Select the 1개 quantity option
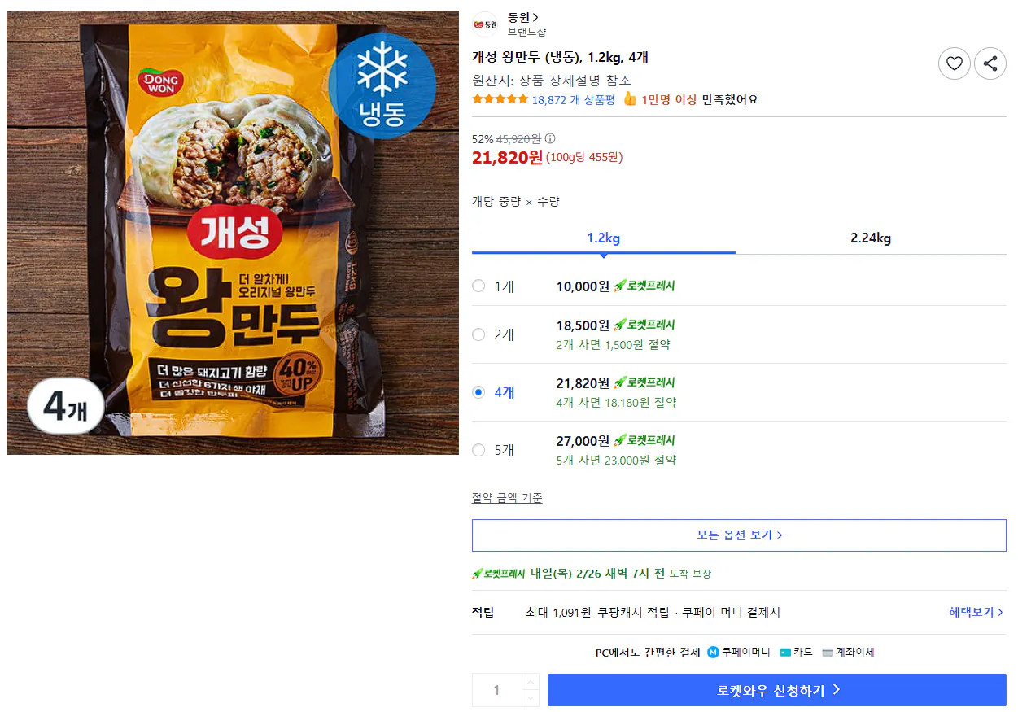 478,286
